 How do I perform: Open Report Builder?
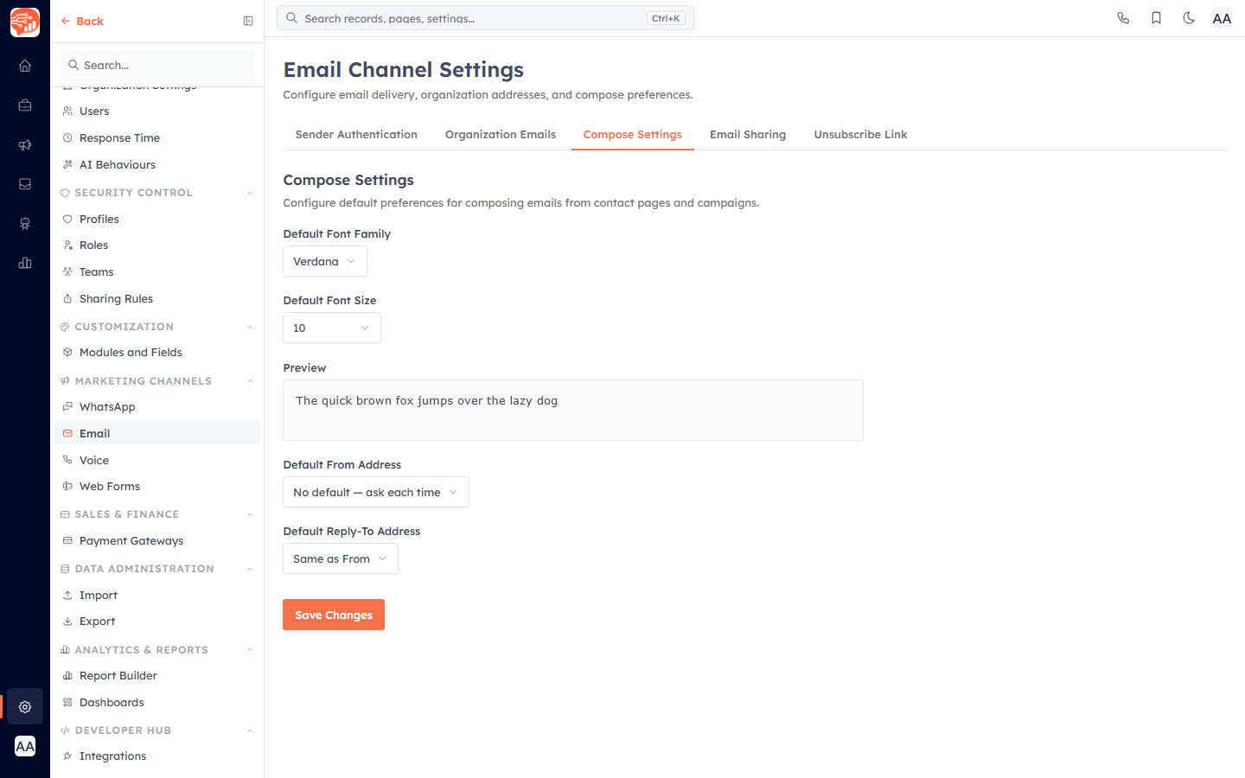point(156,676)
